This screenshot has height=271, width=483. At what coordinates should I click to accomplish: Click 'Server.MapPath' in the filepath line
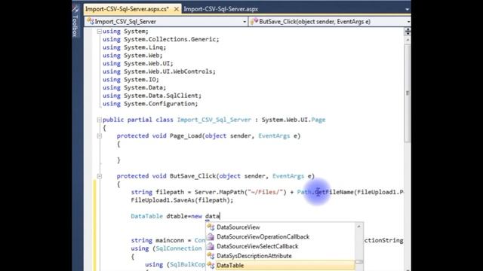click(220, 192)
